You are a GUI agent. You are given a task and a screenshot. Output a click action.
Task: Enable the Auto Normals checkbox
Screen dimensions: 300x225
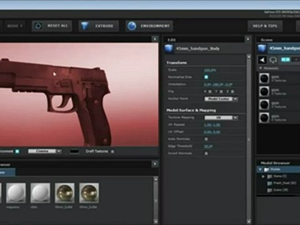206,139
